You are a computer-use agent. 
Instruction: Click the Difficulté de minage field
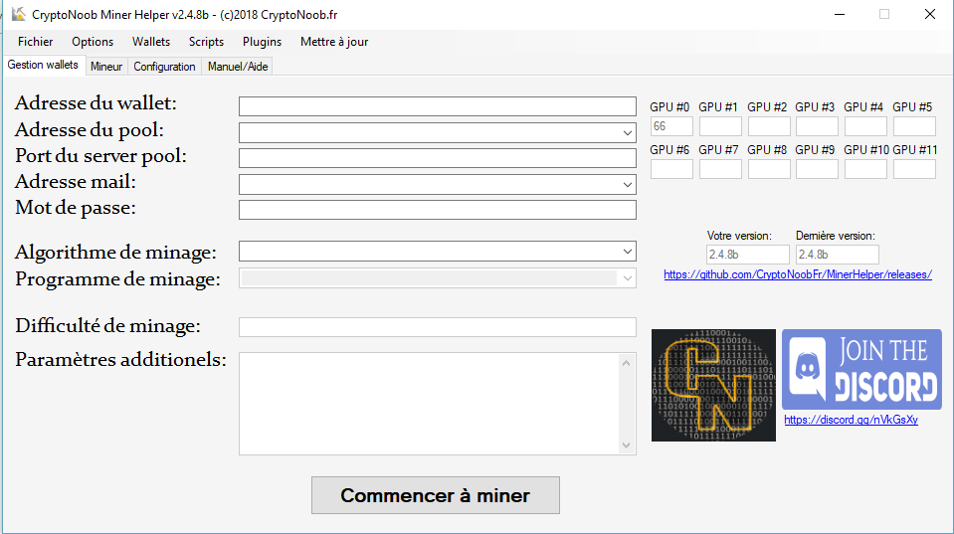[x=438, y=327]
